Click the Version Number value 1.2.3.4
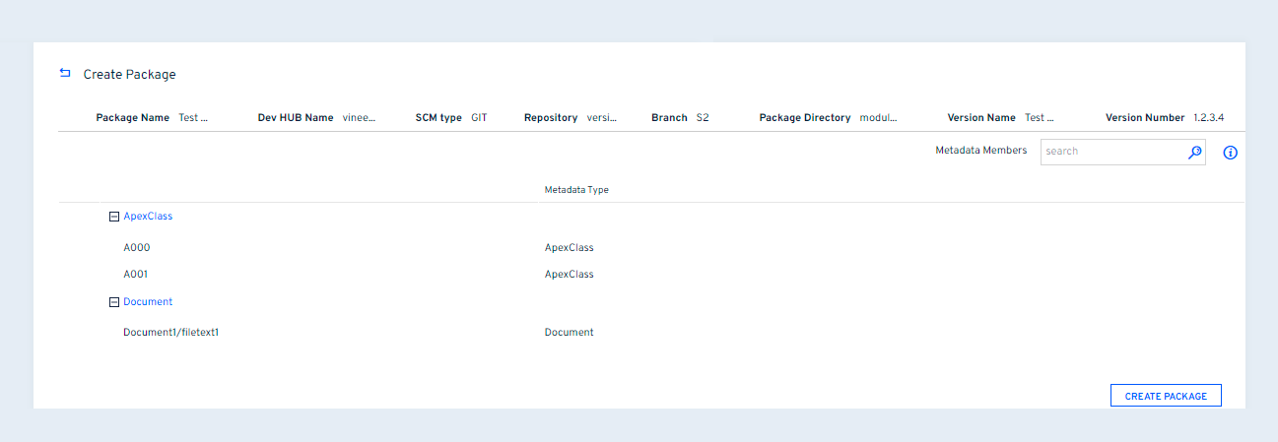The image size is (1278, 442). (1209, 118)
